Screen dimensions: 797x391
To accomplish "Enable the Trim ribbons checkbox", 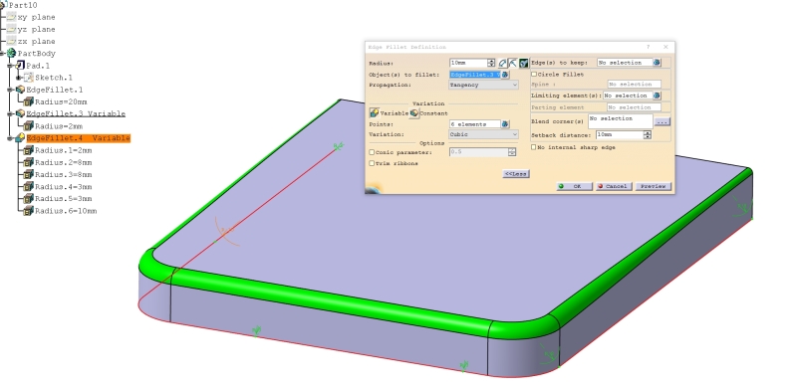I will click(372, 163).
